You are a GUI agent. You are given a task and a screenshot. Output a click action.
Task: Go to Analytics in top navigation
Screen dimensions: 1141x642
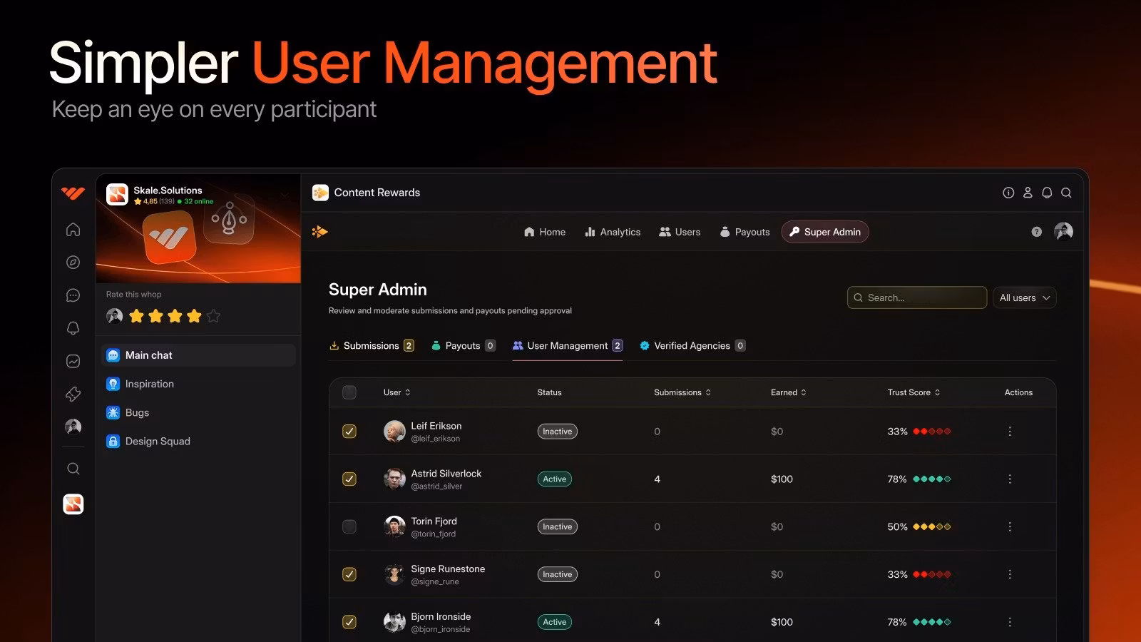tap(613, 232)
